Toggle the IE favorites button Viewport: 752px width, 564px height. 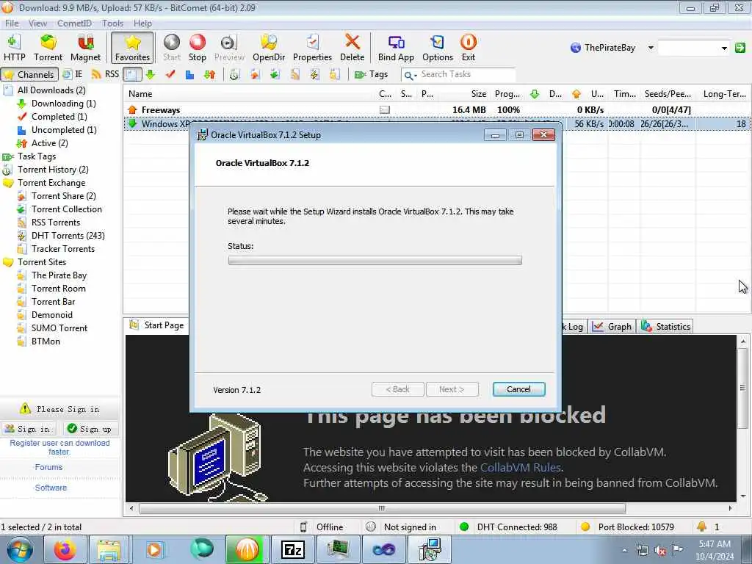(73, 74)
